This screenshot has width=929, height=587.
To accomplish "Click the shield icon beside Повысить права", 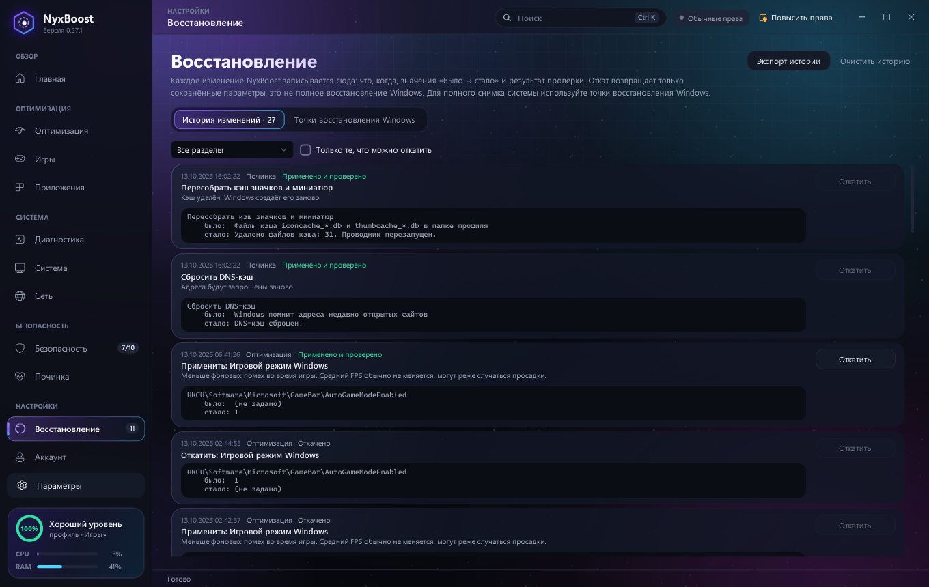I will [x=763, y=18].
